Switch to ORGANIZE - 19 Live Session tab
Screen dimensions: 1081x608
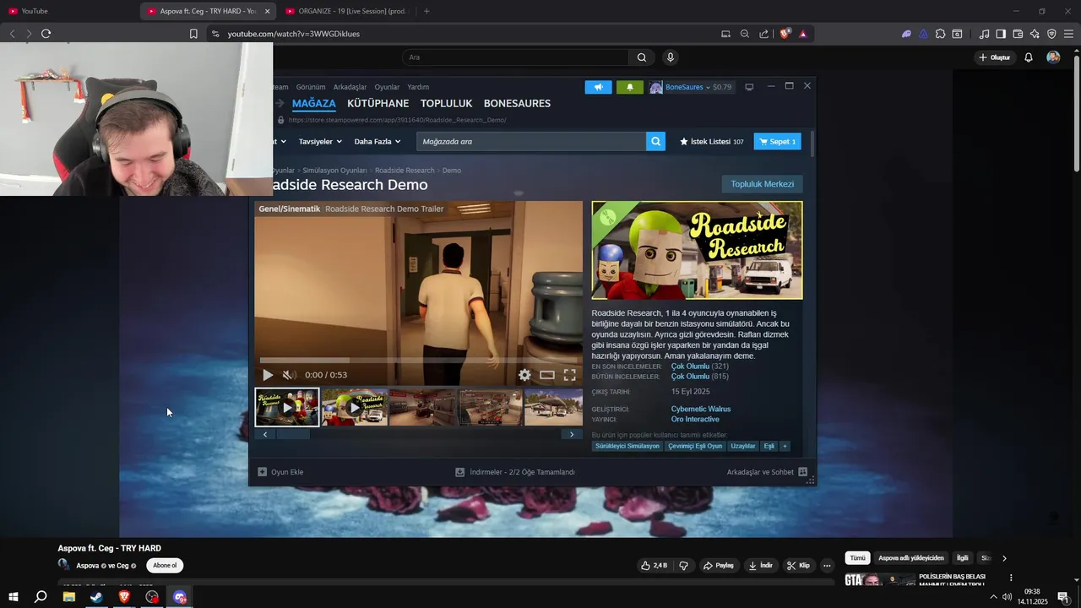346,11
